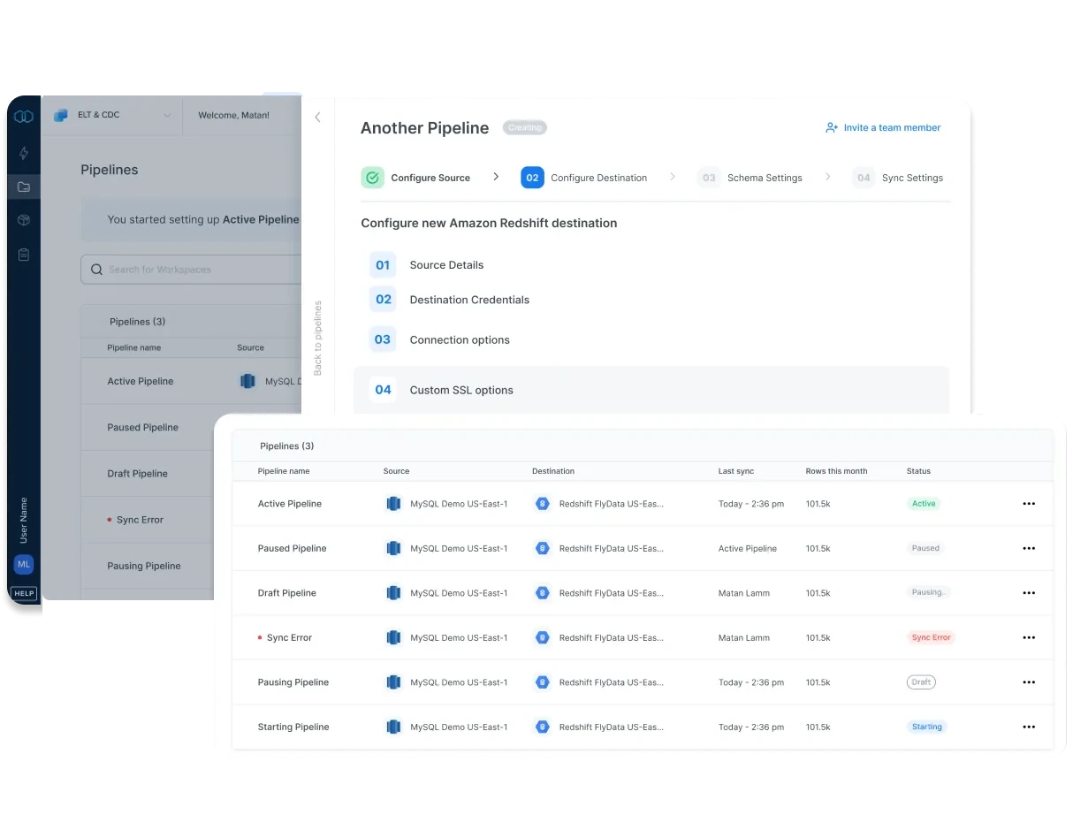Click MySQL source icon in Starting Pipeline row
The height and width of the screenshot is (815, 1073).
393,727
